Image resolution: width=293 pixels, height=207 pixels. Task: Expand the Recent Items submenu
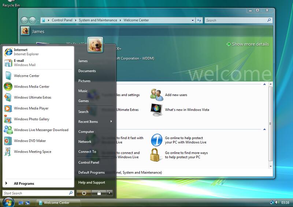coord(95,122)
